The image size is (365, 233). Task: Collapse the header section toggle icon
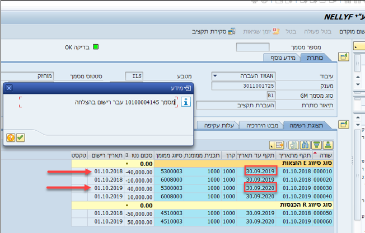344,56
